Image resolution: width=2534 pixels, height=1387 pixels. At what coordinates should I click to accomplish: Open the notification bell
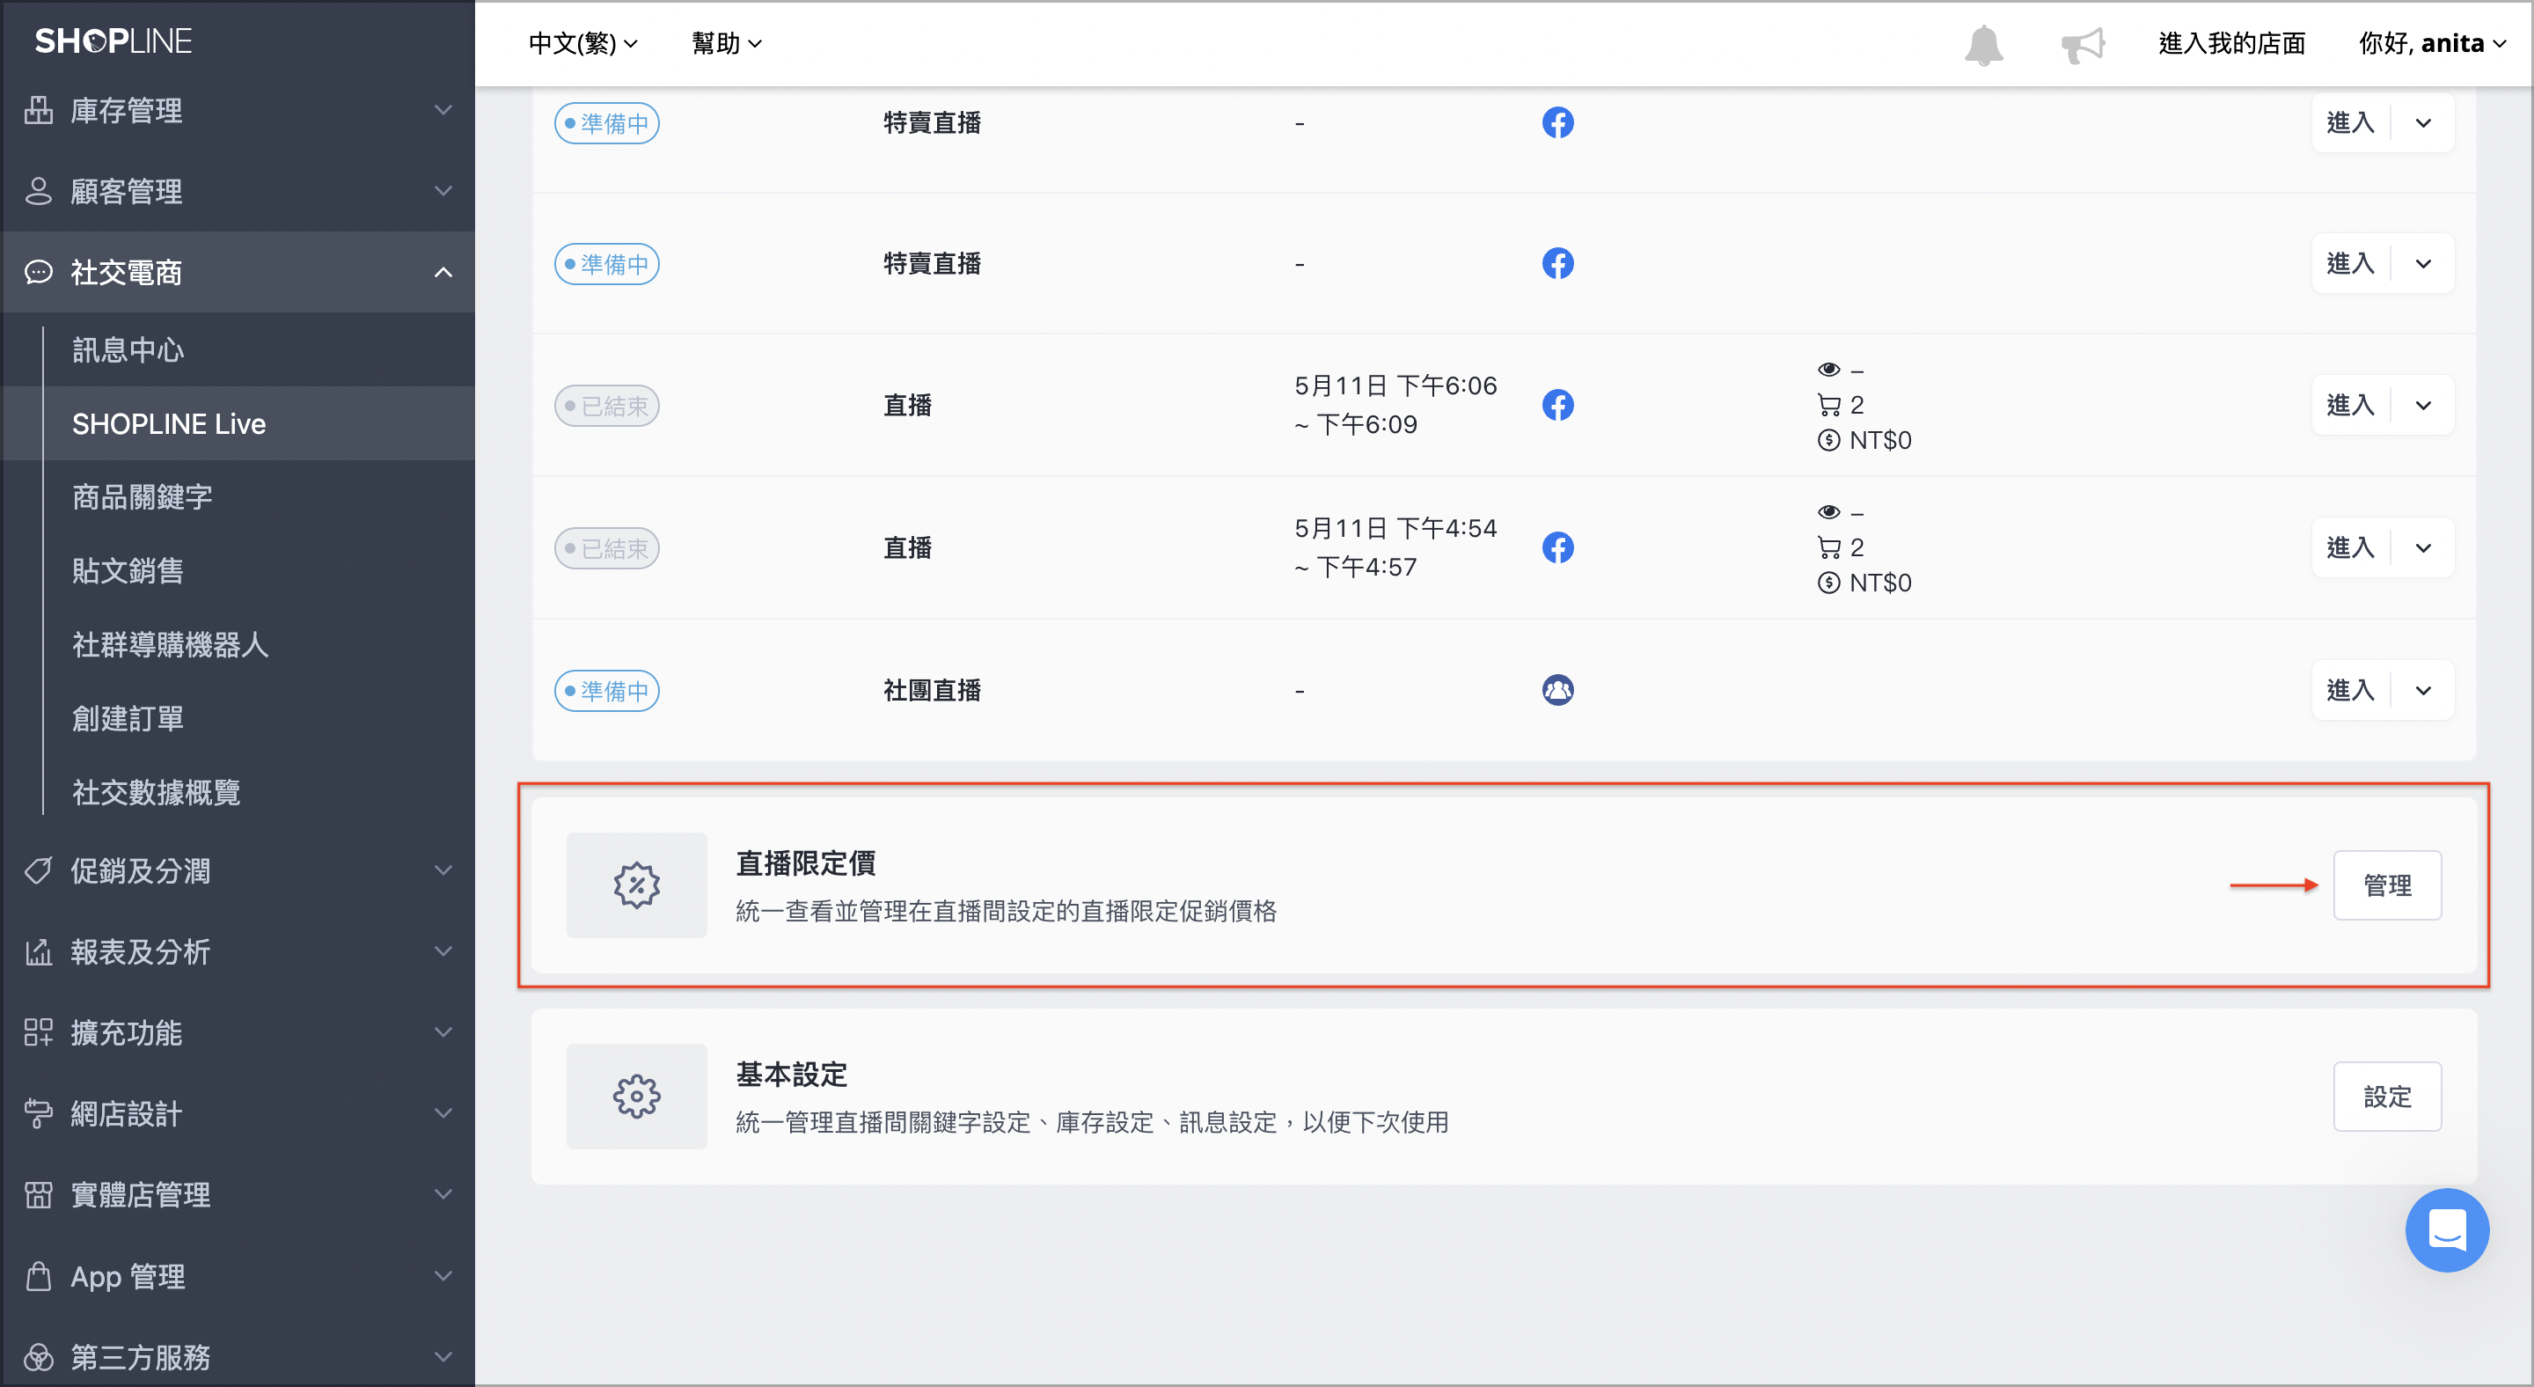pos(1983,44)
